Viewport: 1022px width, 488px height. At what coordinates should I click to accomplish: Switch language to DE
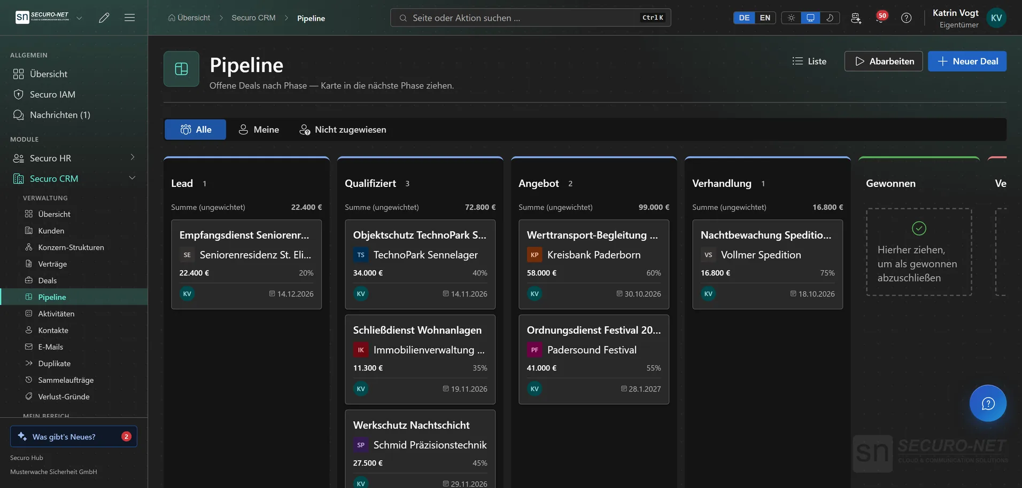click(x=744, y=18)
